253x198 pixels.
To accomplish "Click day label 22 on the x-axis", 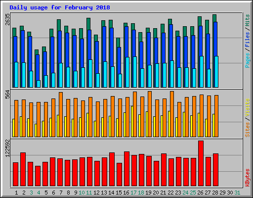I will point(170,193).
